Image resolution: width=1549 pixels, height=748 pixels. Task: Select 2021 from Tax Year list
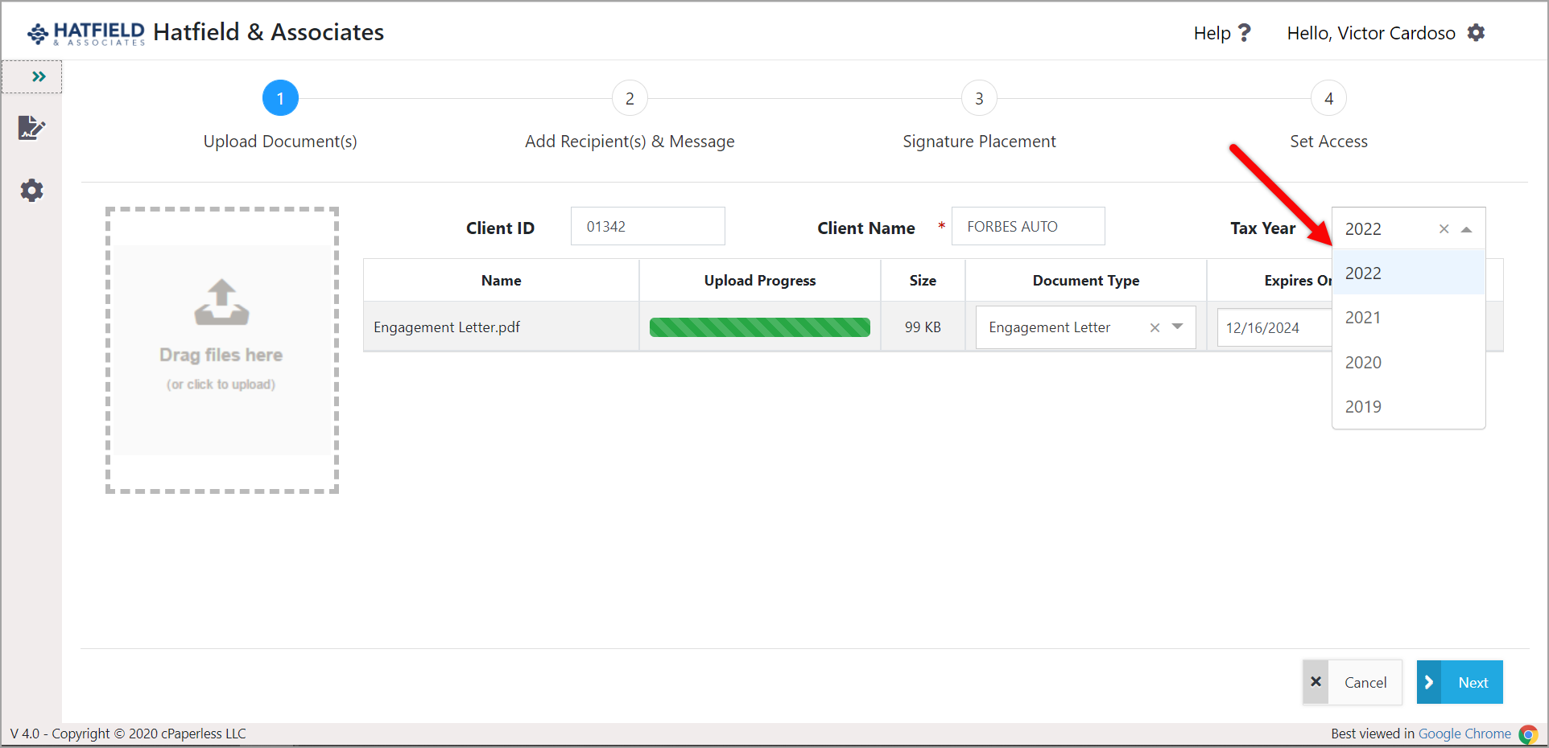1363,318
